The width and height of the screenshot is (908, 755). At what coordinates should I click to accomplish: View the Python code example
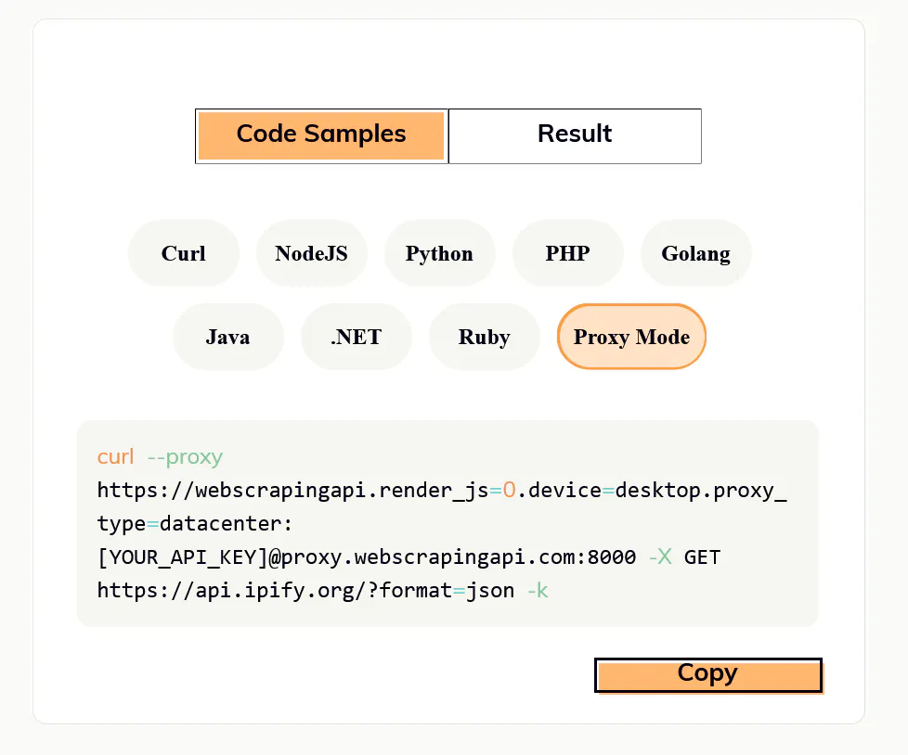[x=439, y=252]
